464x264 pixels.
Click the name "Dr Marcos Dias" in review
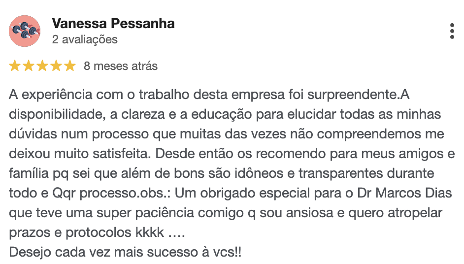pos(404,193)
